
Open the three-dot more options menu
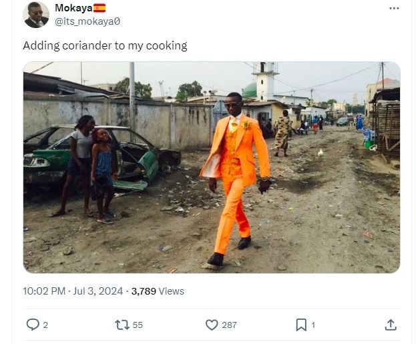(x=393, y=8)
